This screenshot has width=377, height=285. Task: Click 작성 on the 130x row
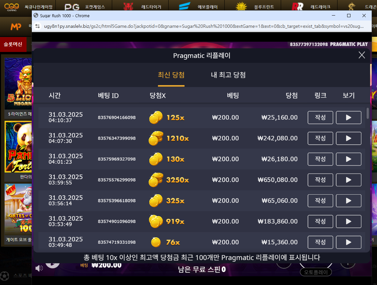tap(320, 159)
